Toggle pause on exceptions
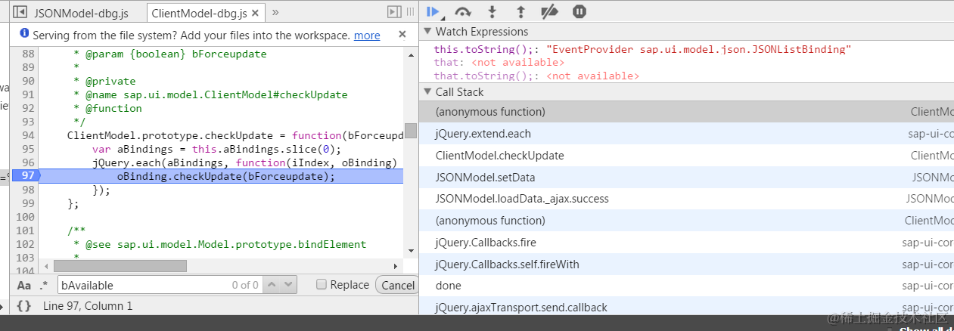This screenshot has width=954, height=331. pyautogui.click(x=580, y=11)
